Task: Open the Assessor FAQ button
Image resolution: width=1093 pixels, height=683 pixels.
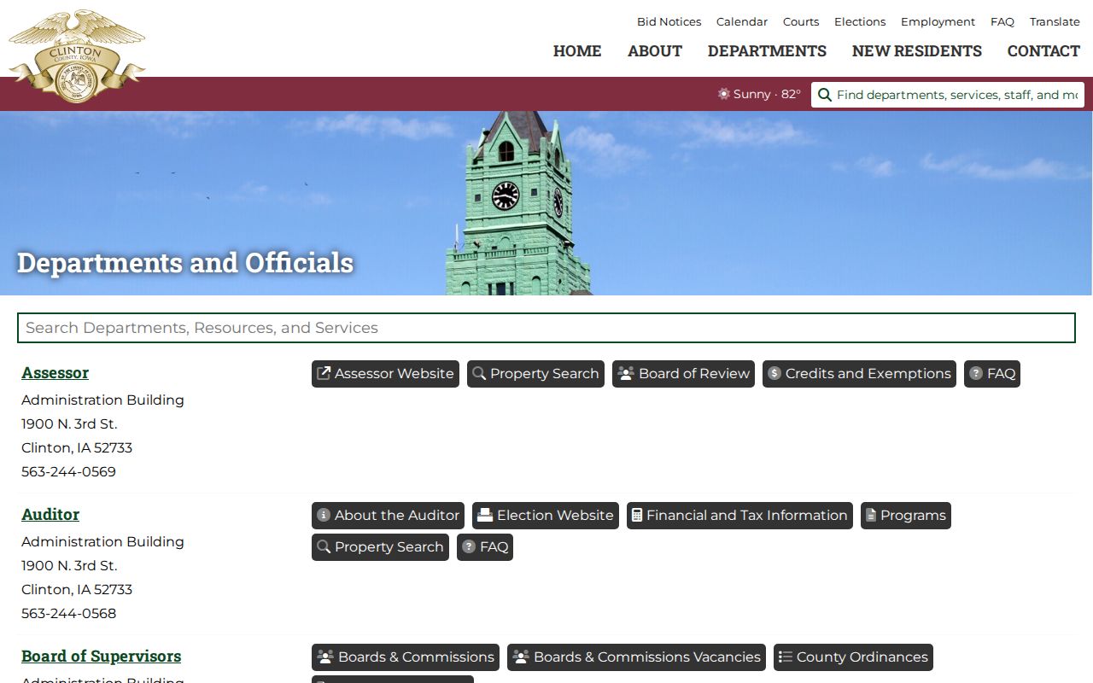Action: [992, 374]
